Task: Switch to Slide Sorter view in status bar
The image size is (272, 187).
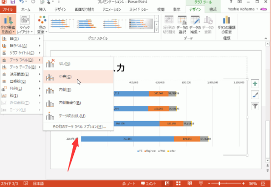Action: pyautogui.click(x=178, y=184)
